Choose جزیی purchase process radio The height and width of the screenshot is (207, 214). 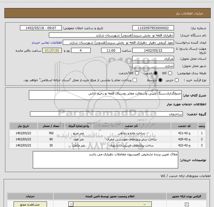click(176, 80)
